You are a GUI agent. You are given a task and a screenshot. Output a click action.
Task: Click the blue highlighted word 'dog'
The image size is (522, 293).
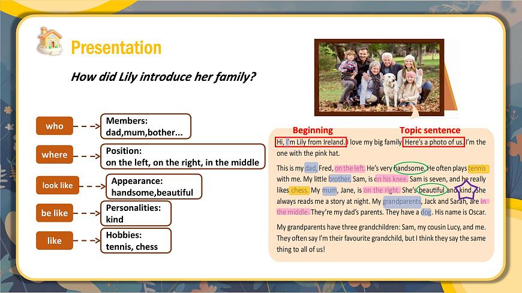click(426, 212)
